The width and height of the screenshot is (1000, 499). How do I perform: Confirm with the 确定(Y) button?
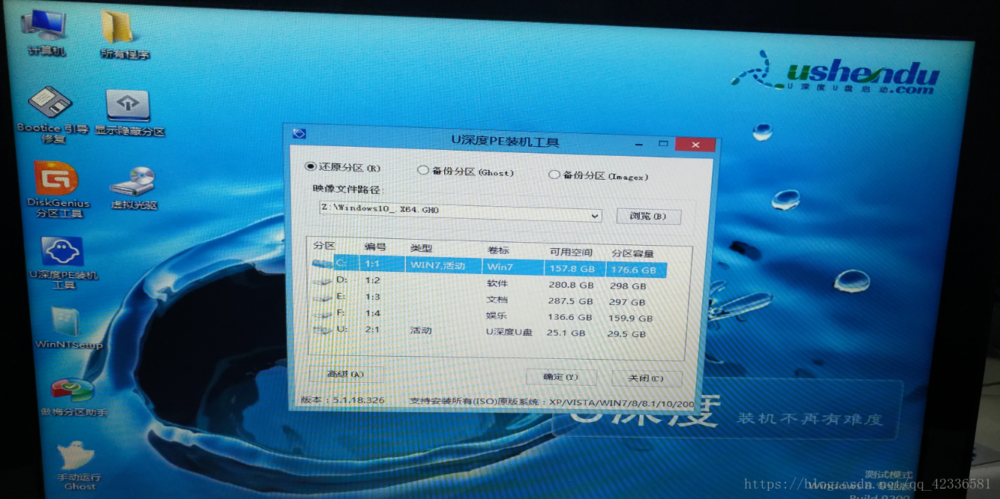[561, 377]
